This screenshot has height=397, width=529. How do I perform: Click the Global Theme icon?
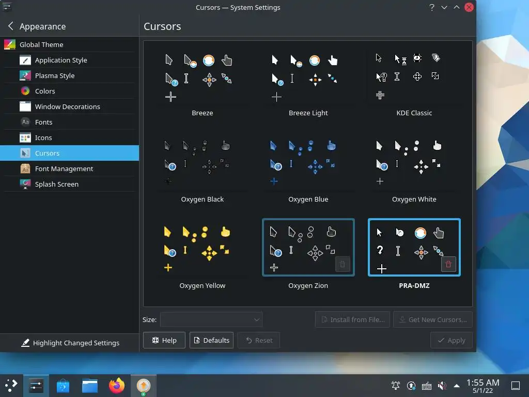coord(10,44)
